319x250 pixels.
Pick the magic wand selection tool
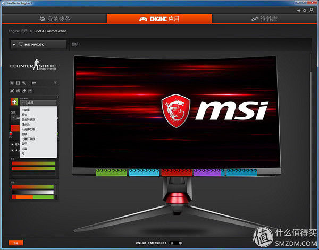pyautogui.click(x=24, y=83)
